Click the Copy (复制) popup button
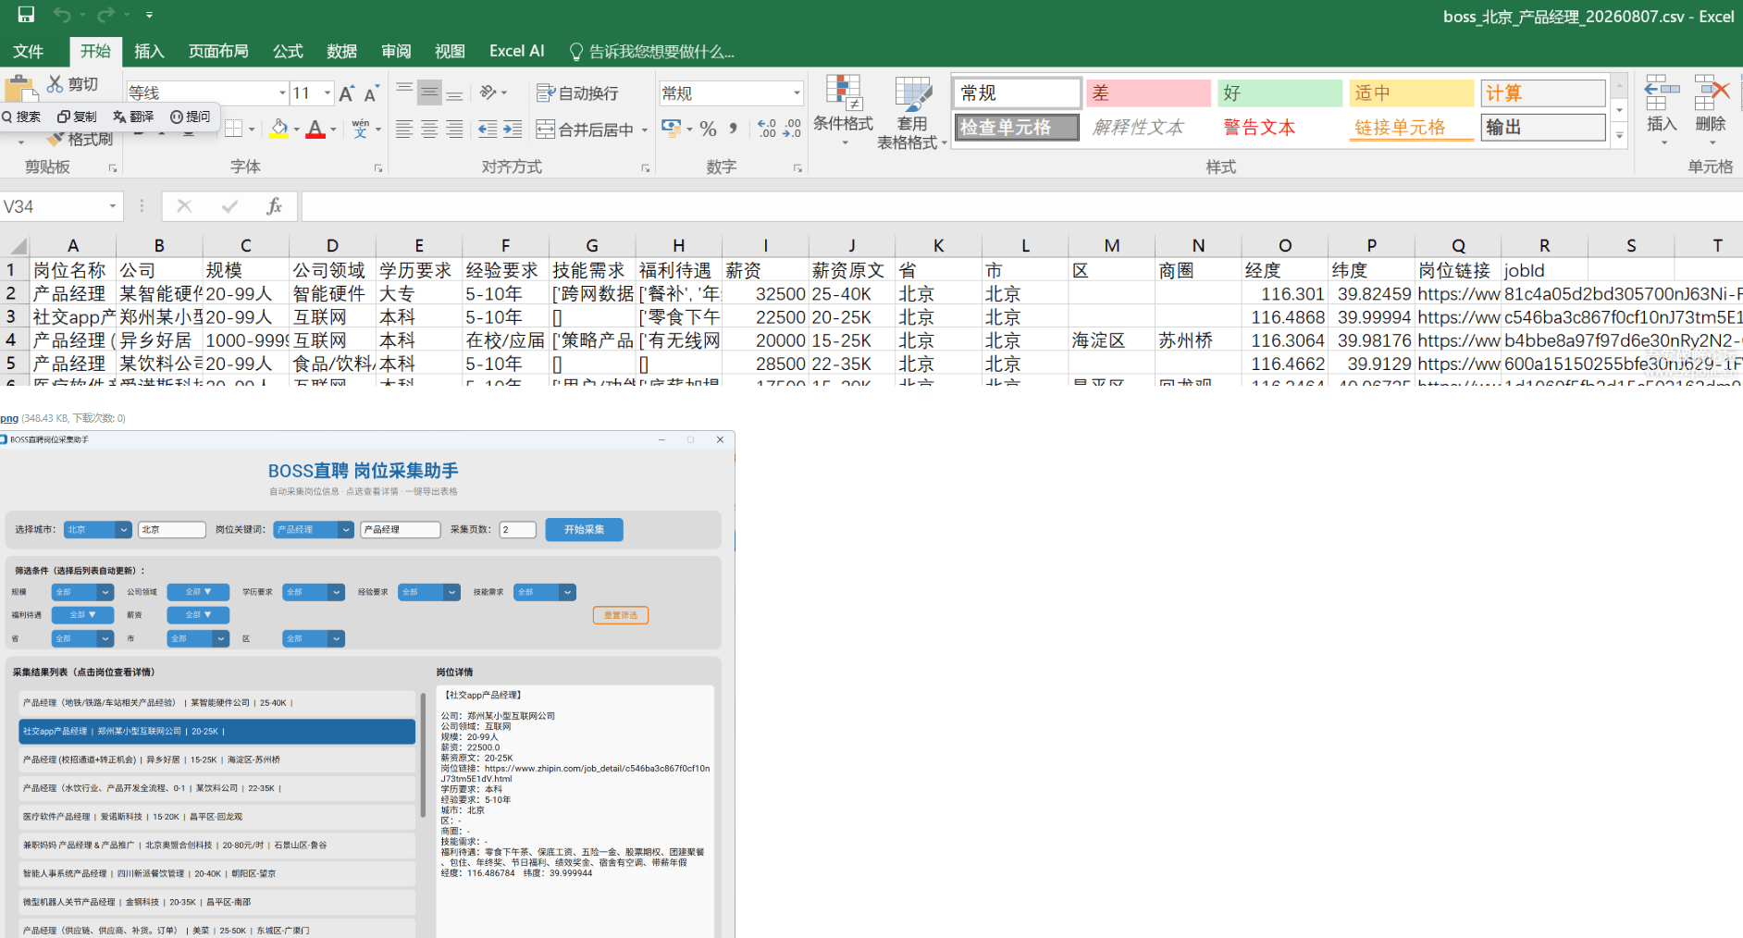 pos(78,117)
